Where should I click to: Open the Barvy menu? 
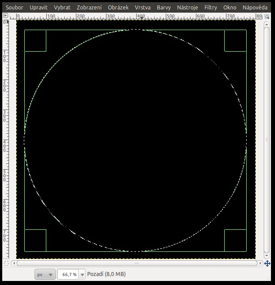(164, 8)
